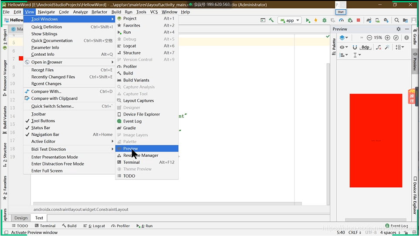
Task: Click the zoom to fit screen icon
Action: tap(396, 38)
